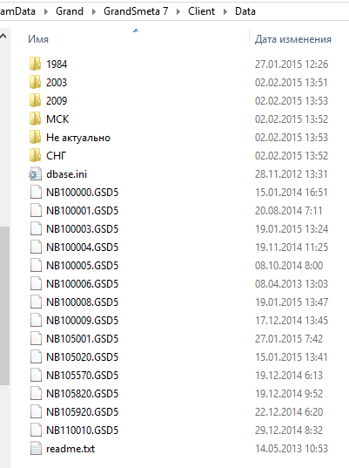Go to Client in the address path
The width and height of the screenshot is (349, 468).
pos(201,11)
